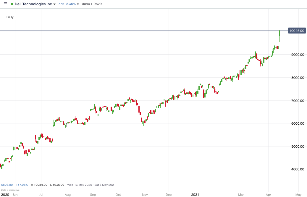This screenshot has width=307, height=197.
Task: Click the Apr label on the time axis
Action: click(268, 195)
